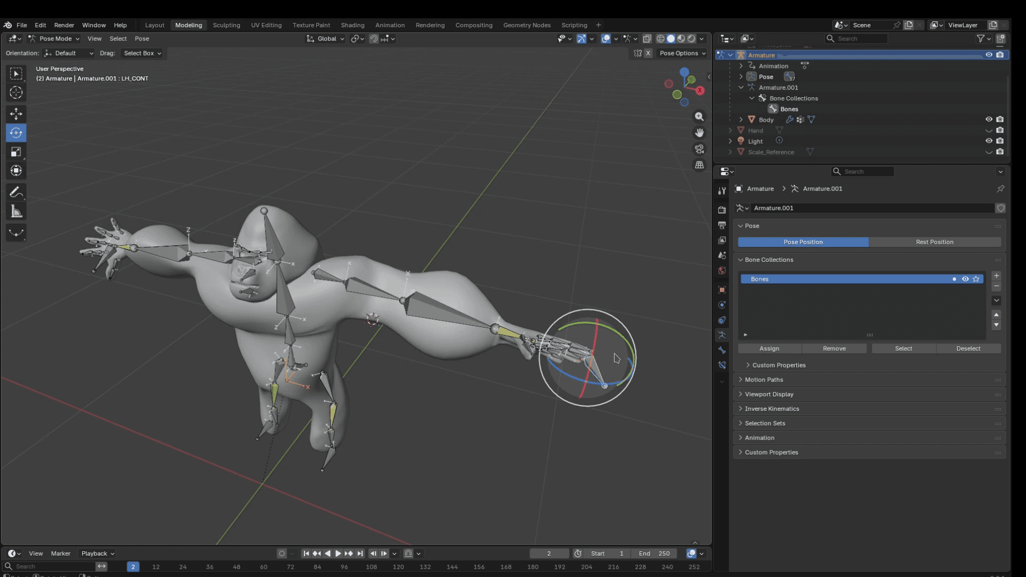Click the Rest Position button
The image size is (1026, 577).
(934, 242)
